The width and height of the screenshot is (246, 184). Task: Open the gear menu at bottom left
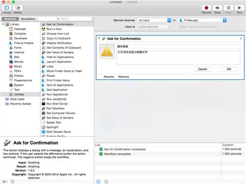[5, 182]
